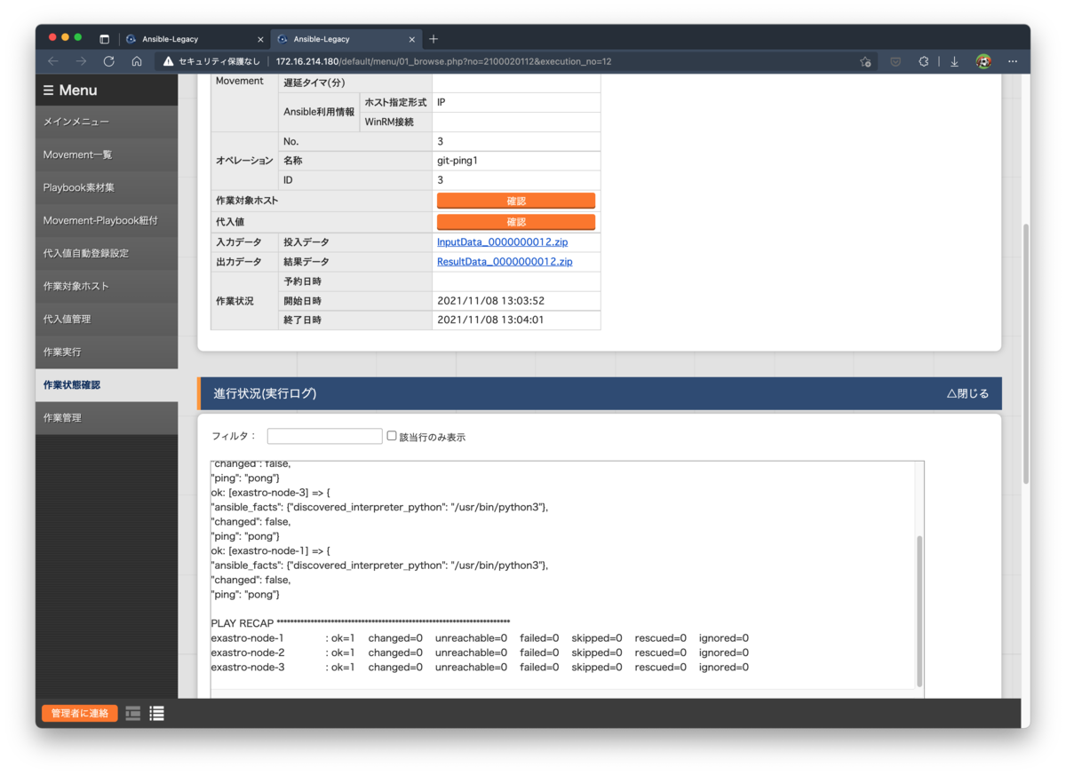
Task: Go to Playbook素材集
Action: [x=107, y=187]
